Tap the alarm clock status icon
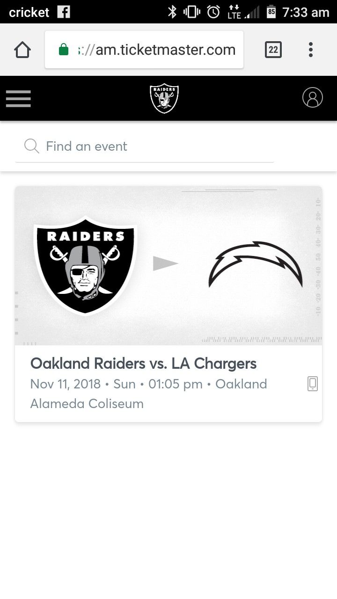 213,12
